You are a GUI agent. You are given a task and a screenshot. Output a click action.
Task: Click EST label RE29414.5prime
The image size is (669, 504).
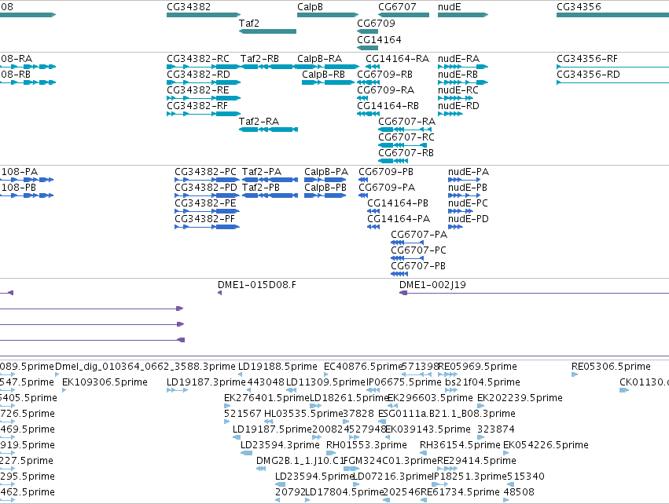point(477,462)
